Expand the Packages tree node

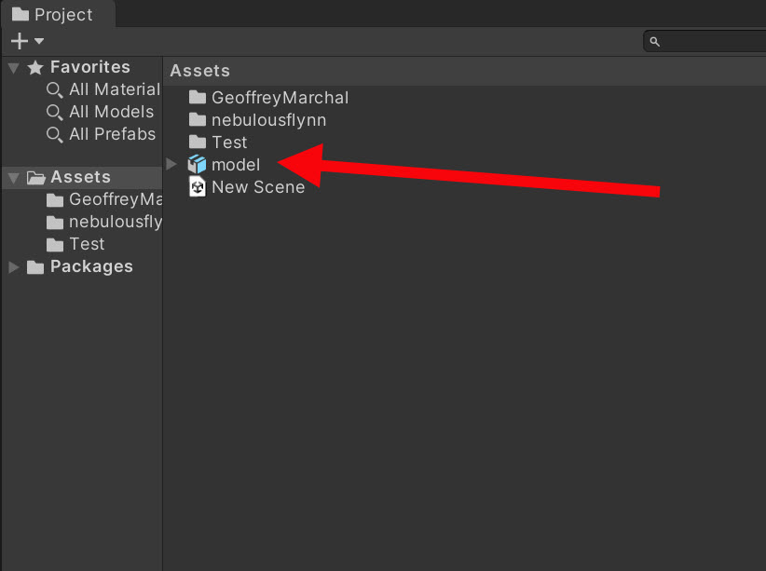pyautogui.click(x=14, y=267)
